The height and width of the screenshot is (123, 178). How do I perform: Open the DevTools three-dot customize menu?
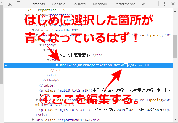[164, 4]
